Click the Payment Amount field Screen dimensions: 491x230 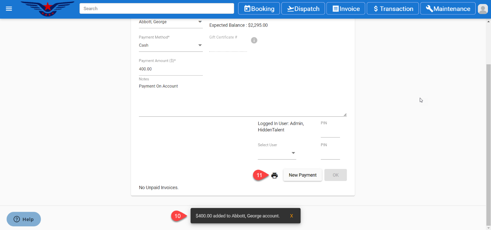(x=171, y=69)
